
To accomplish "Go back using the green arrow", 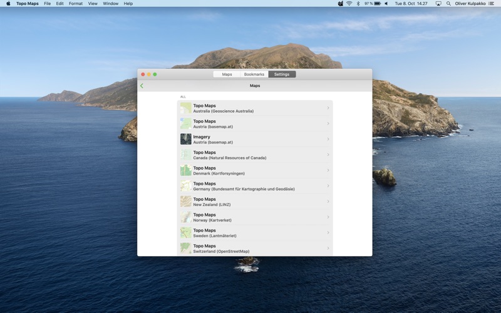I will pyautogui.click(x=142, y=86).
